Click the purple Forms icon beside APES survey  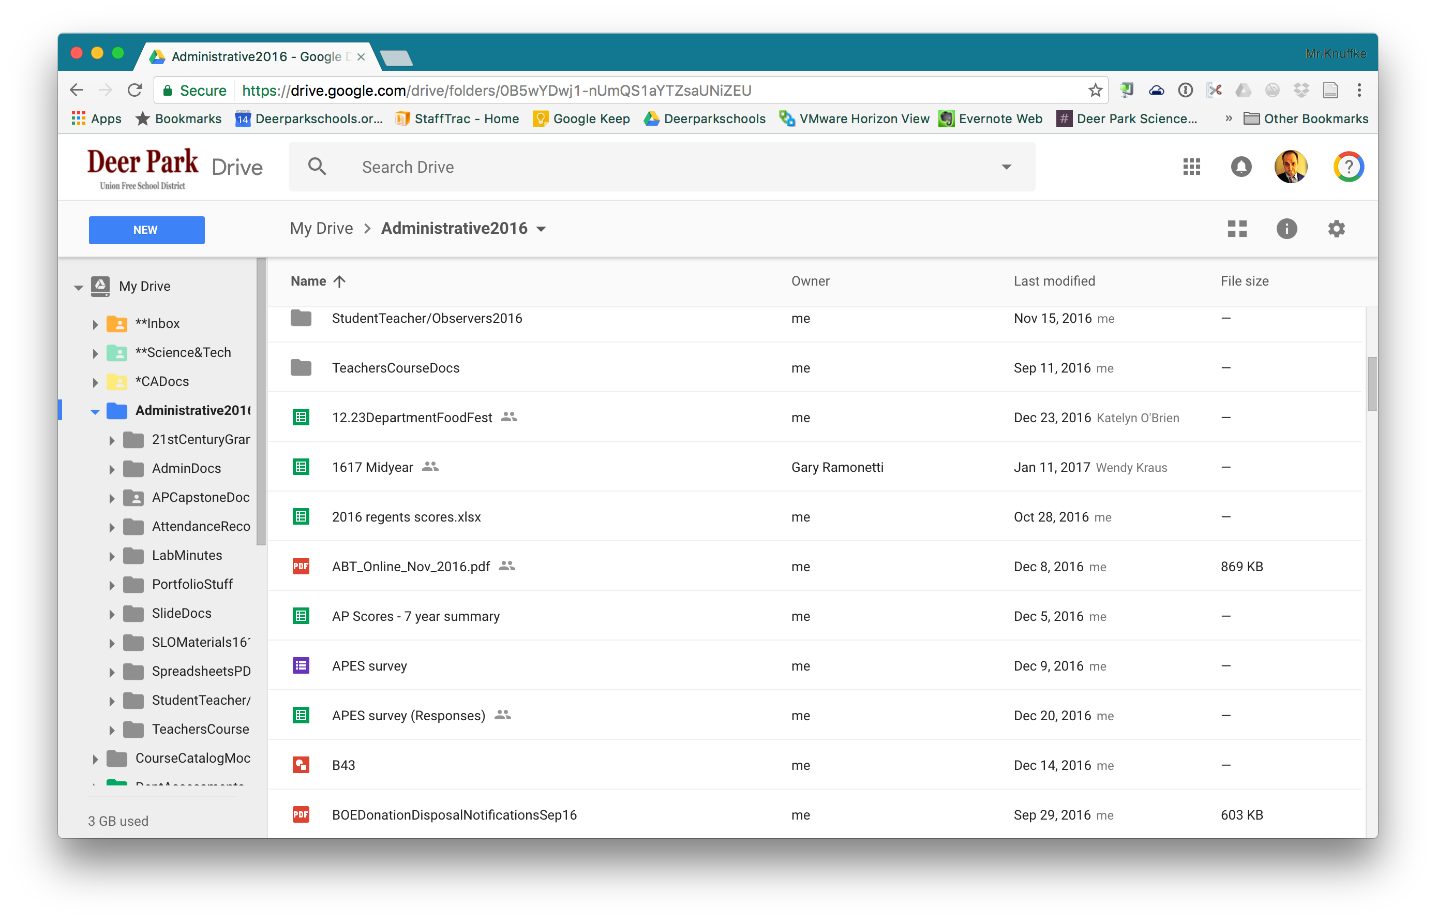[x=301, y=665]
